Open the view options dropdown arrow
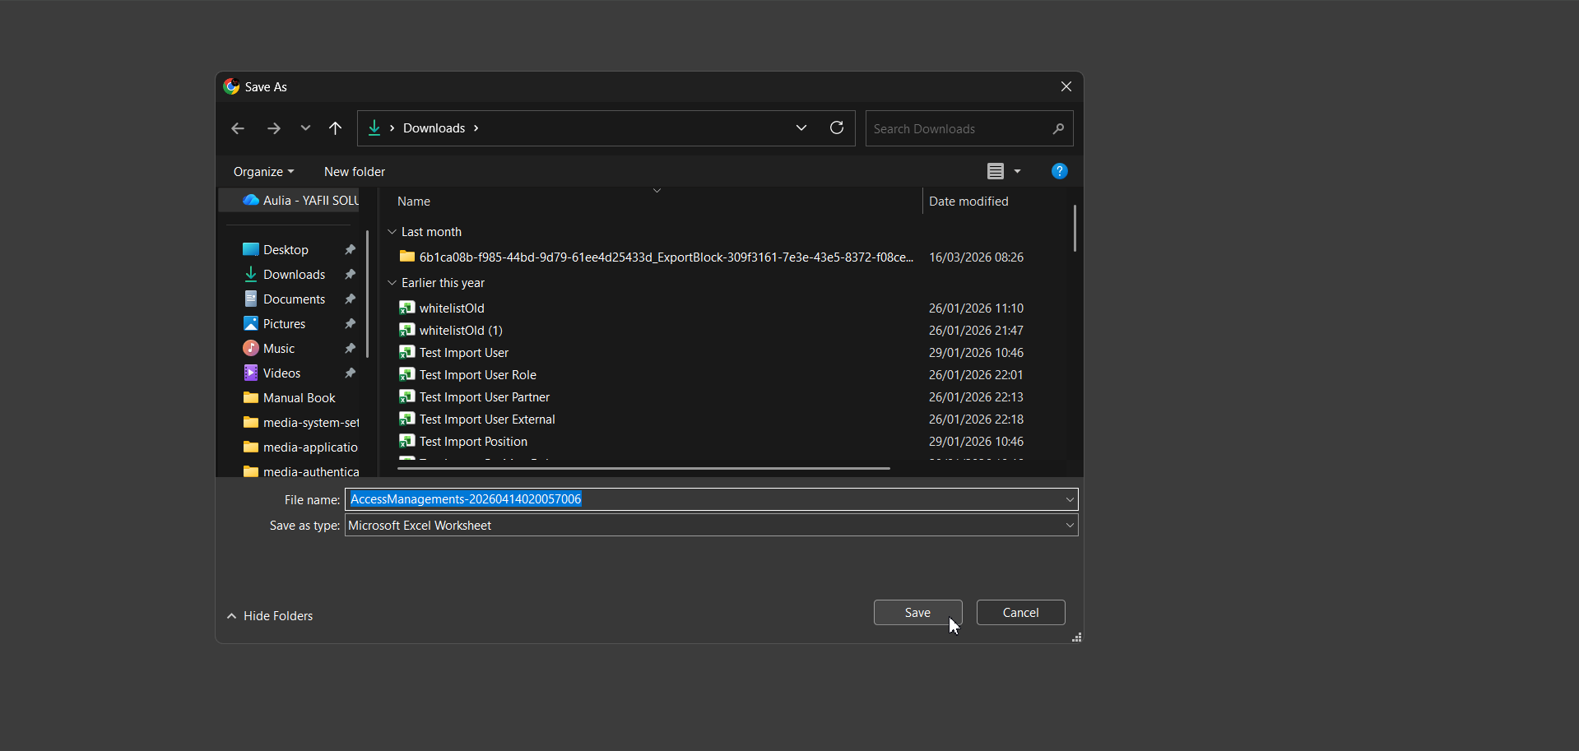 click(x=1018, y=171)
